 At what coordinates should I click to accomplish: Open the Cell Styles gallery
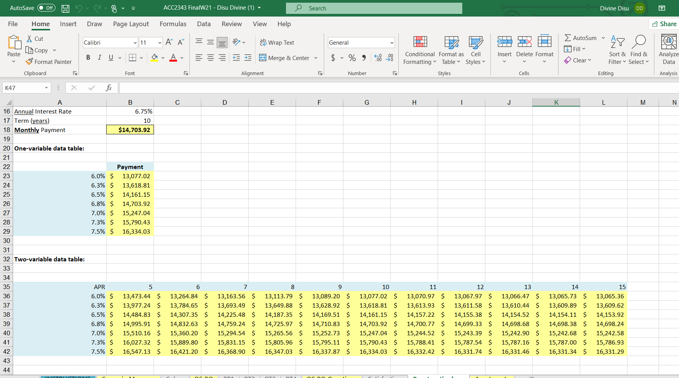click(x=476, y=50)
